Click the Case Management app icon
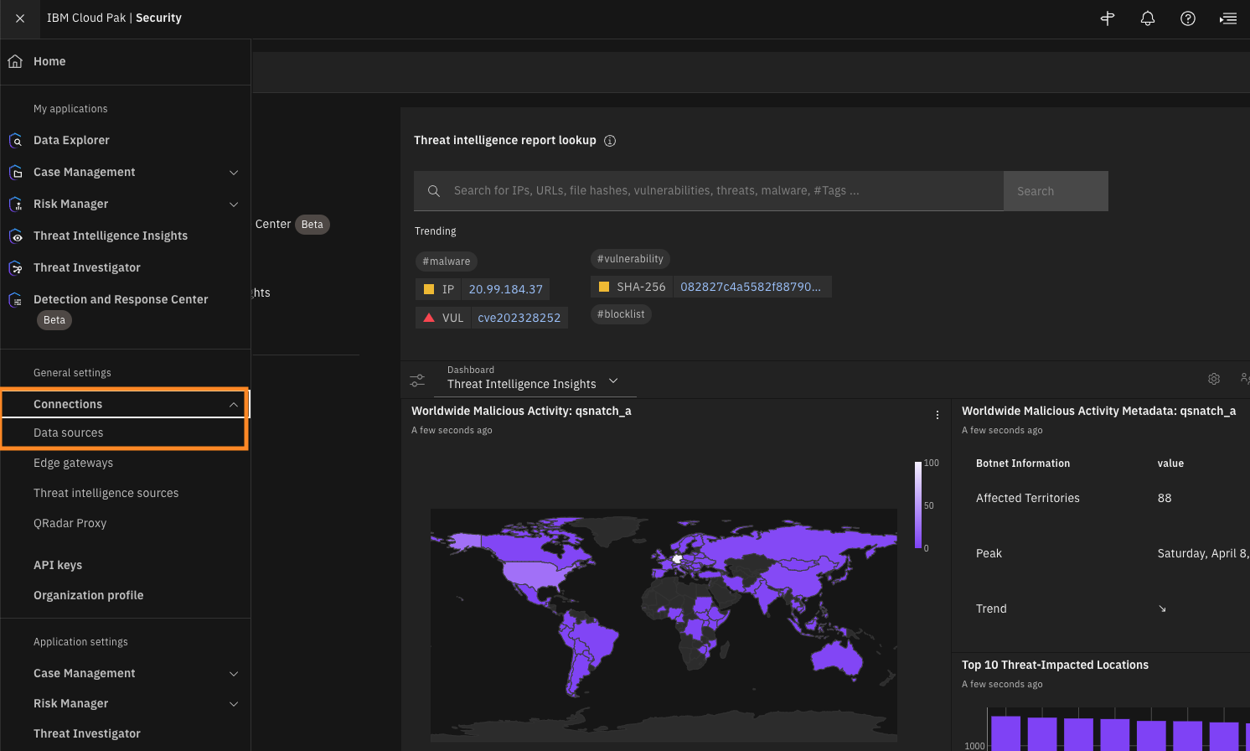The width and height of the screenshot is (1250, 751). [16, 172]
